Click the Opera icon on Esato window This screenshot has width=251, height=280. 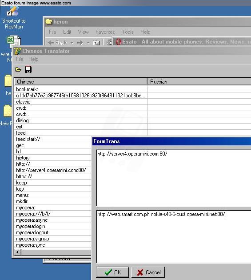click(x=118, y=42)
